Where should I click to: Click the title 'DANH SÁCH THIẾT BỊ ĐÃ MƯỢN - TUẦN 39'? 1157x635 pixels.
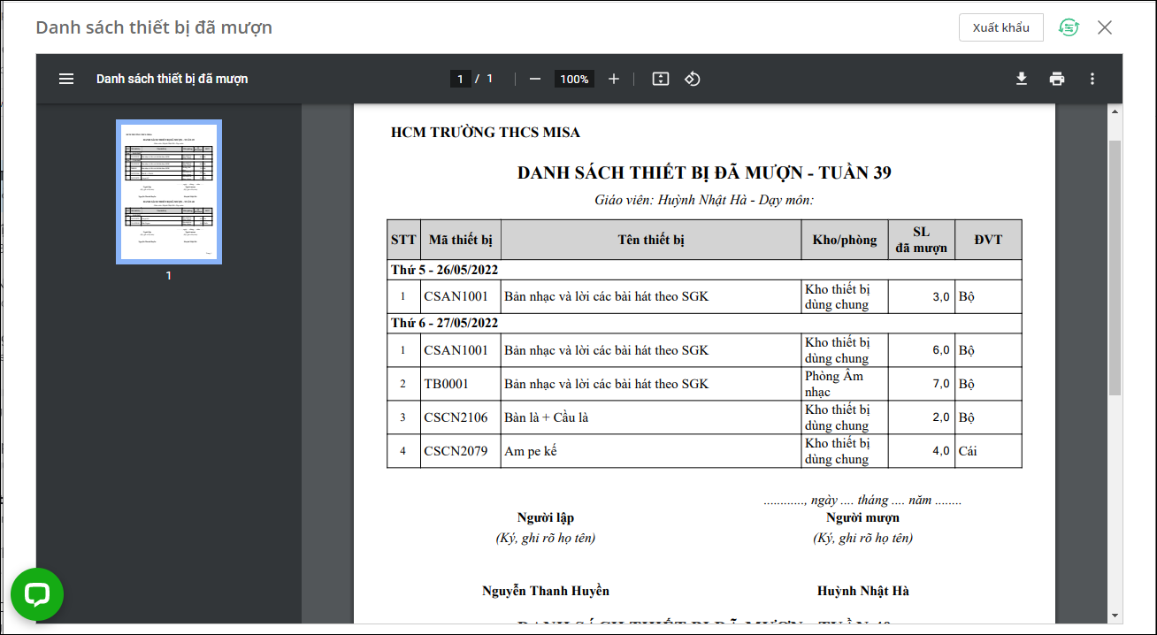704,172
